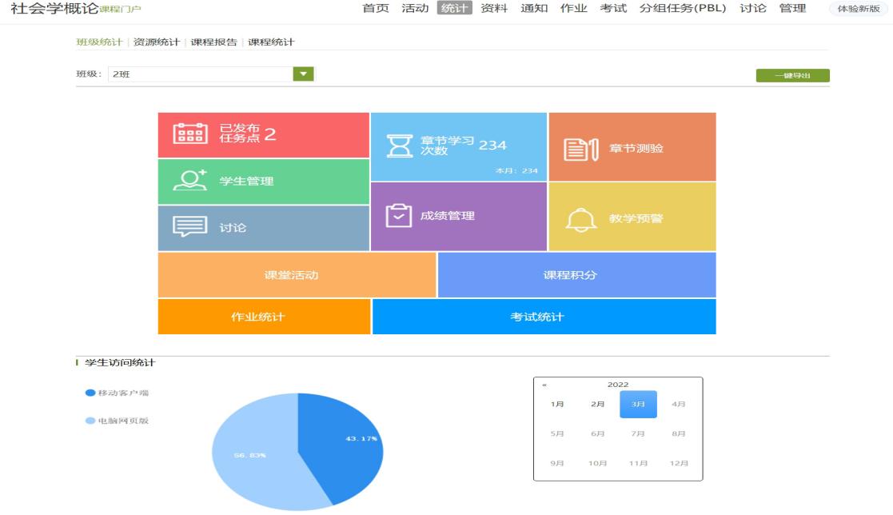Image resolution: width=893 pixels, height=515 pixels.
Task: Click the student management person icon
Action: pos(189,181)
